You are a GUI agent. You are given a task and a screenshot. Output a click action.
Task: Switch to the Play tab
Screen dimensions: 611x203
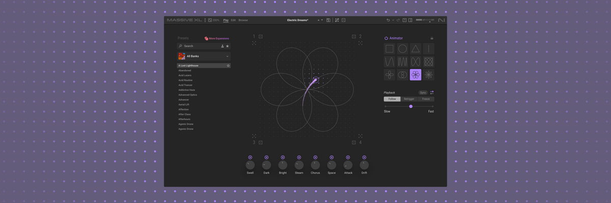[x=226, y=20]
